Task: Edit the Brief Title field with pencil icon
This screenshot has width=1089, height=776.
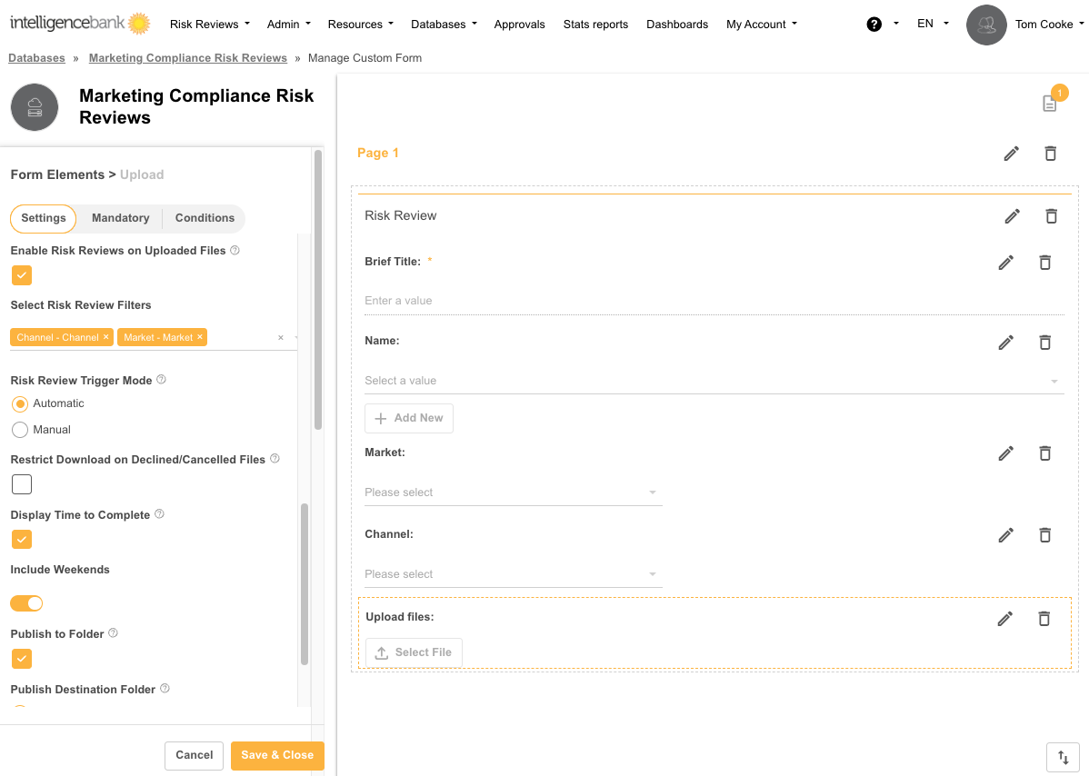Action: [x=1005, y=263]
